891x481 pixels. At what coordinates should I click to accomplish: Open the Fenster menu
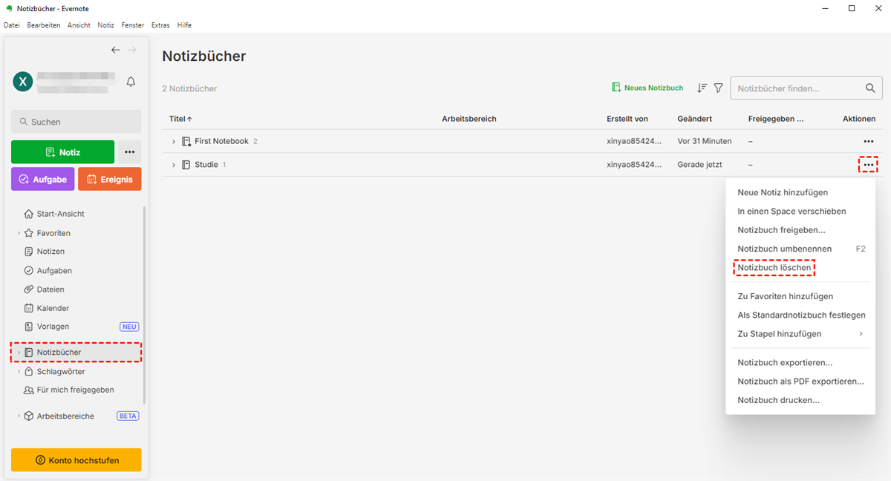coord(133,25)
